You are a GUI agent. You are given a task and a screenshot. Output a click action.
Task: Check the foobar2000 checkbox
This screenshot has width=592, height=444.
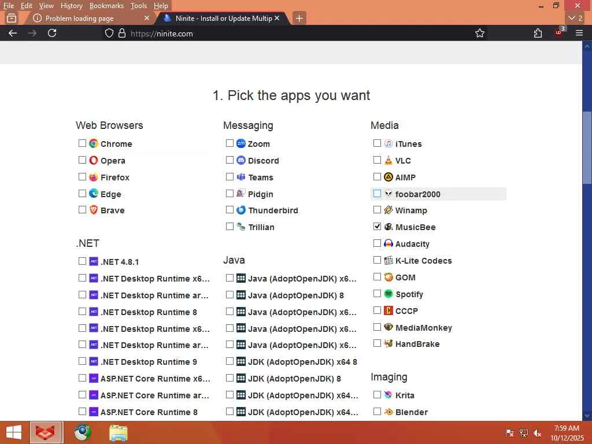(377, 193)
